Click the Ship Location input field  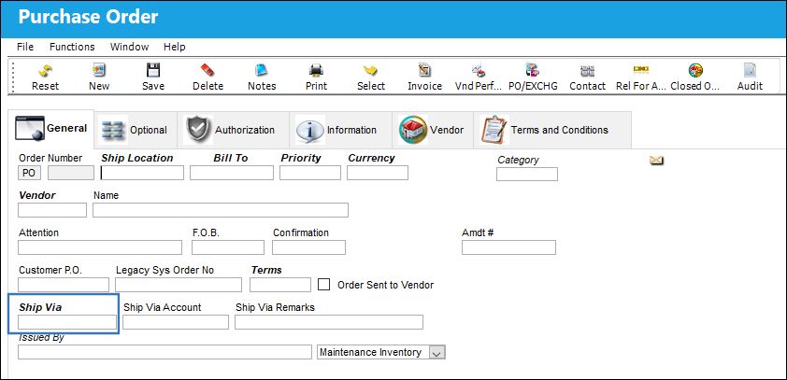pos(142,173)
